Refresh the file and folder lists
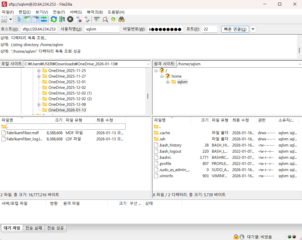 pyautogui.click(x=54, y=19)
